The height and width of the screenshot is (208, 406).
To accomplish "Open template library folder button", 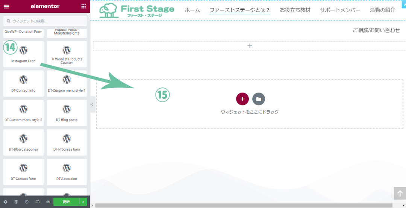I will [259, 99].
